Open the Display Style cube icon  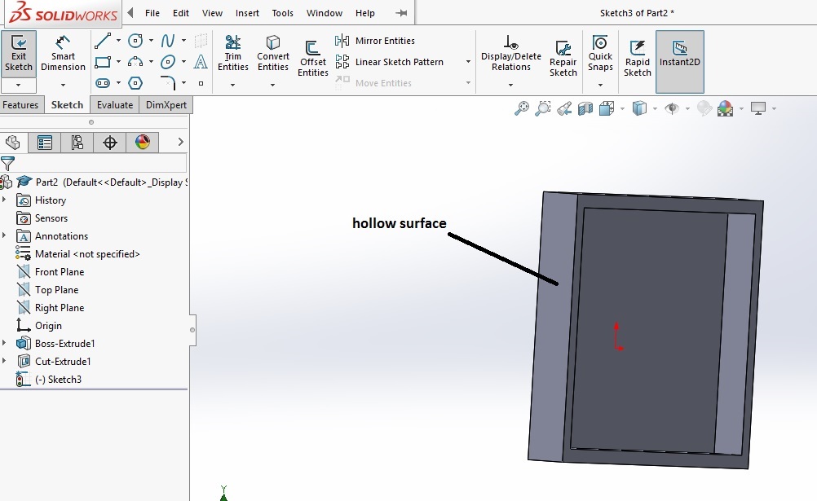click(639, 108)
